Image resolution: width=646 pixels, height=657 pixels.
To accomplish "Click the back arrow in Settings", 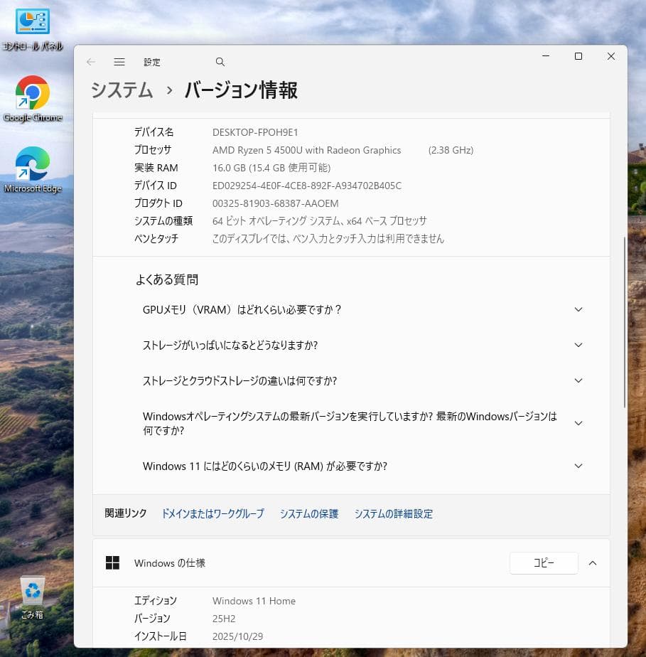I will point(91,62).
